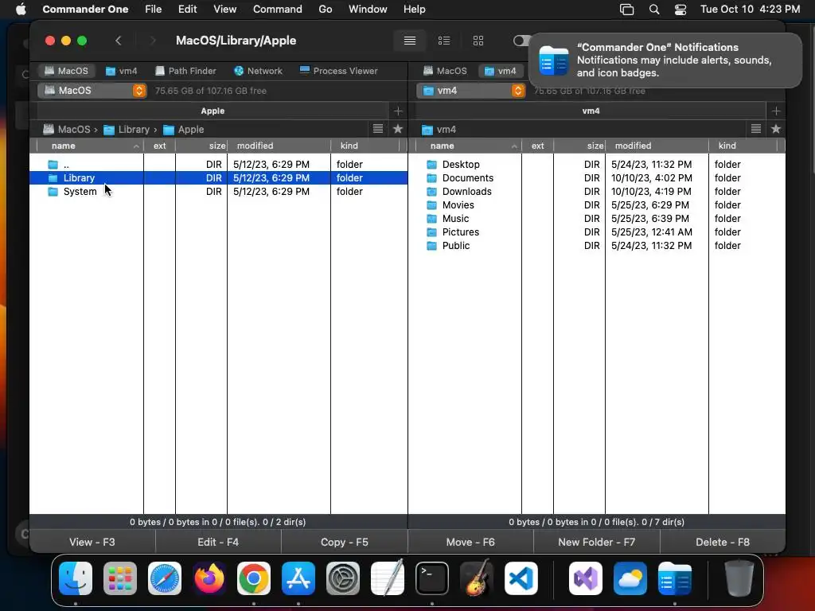Open Network in left drive bar

click(258, 71)
